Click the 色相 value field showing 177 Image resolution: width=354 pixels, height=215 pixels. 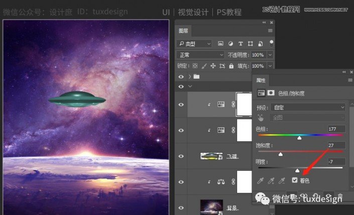point(336,129)
